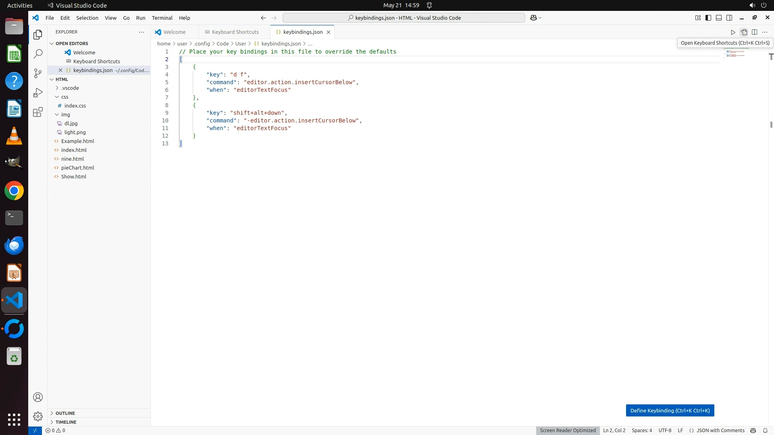Toggle the Secondary Side Bar layout button

(729, 18)
